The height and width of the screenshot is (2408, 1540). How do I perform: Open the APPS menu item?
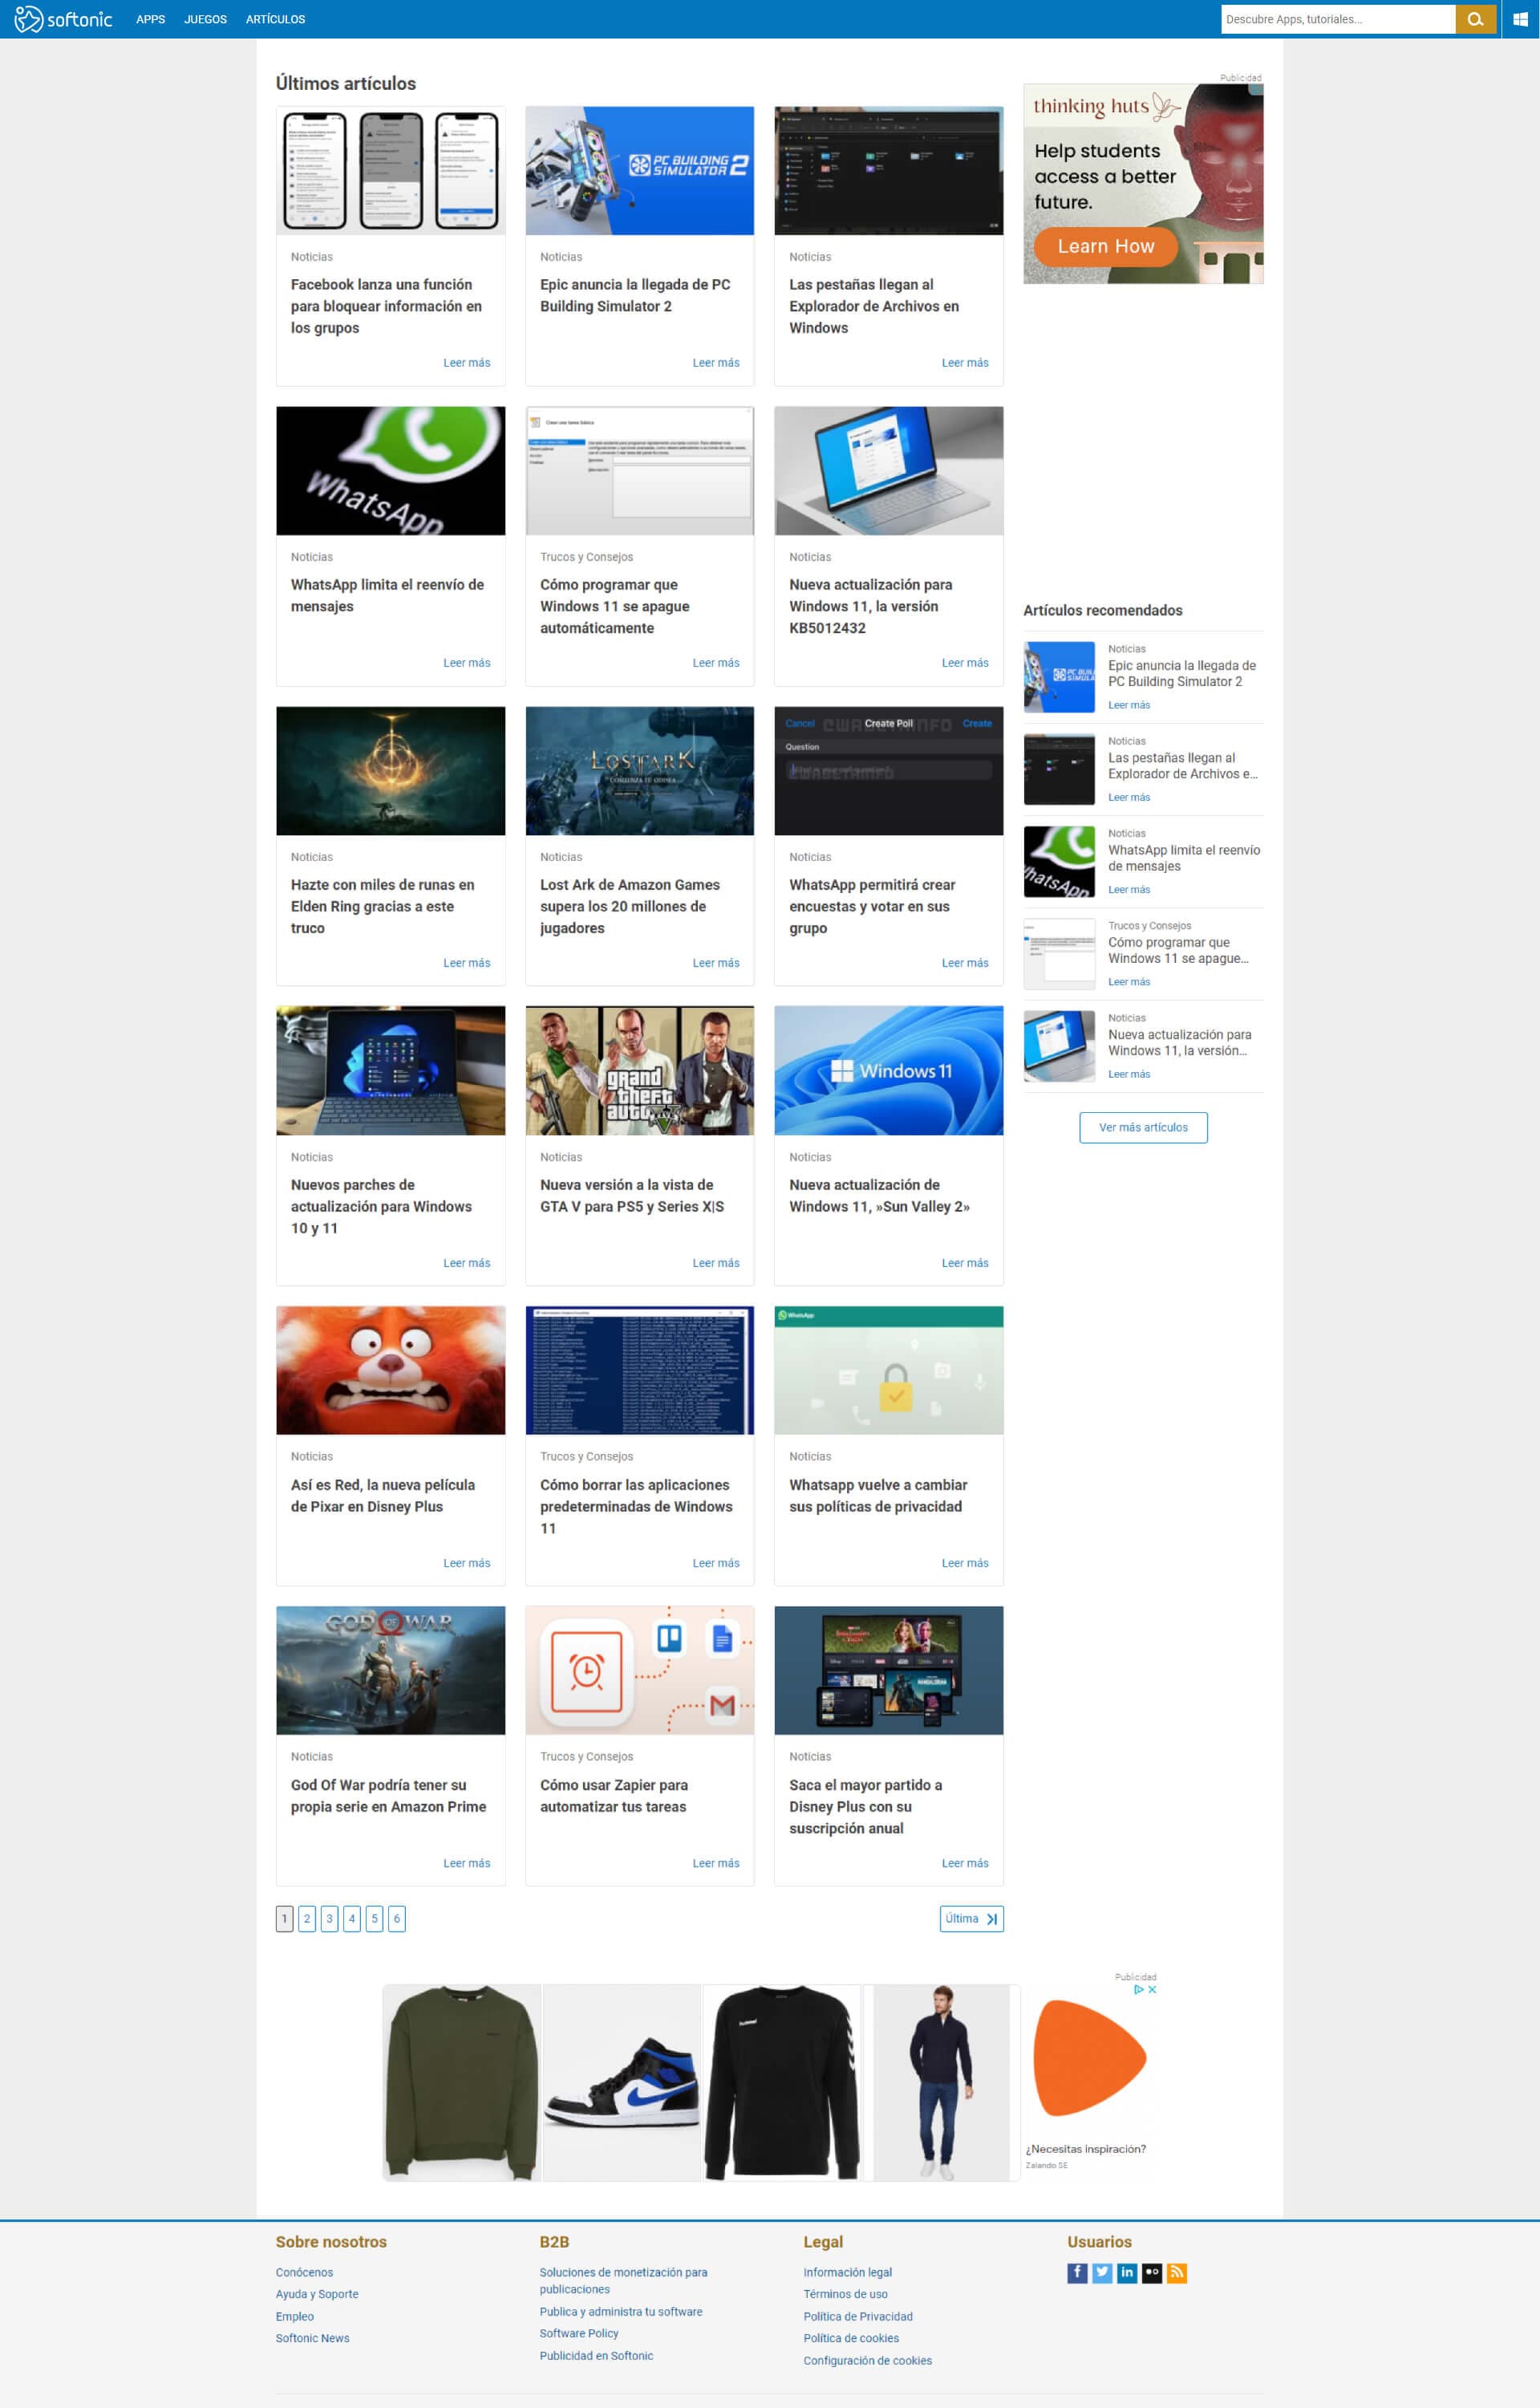[151, 18]
